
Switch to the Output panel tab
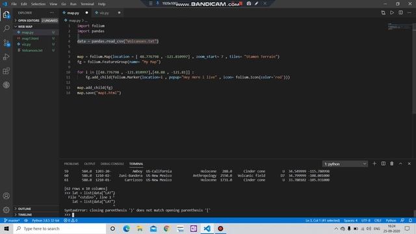pyautogui.click(x=90, y=164)
